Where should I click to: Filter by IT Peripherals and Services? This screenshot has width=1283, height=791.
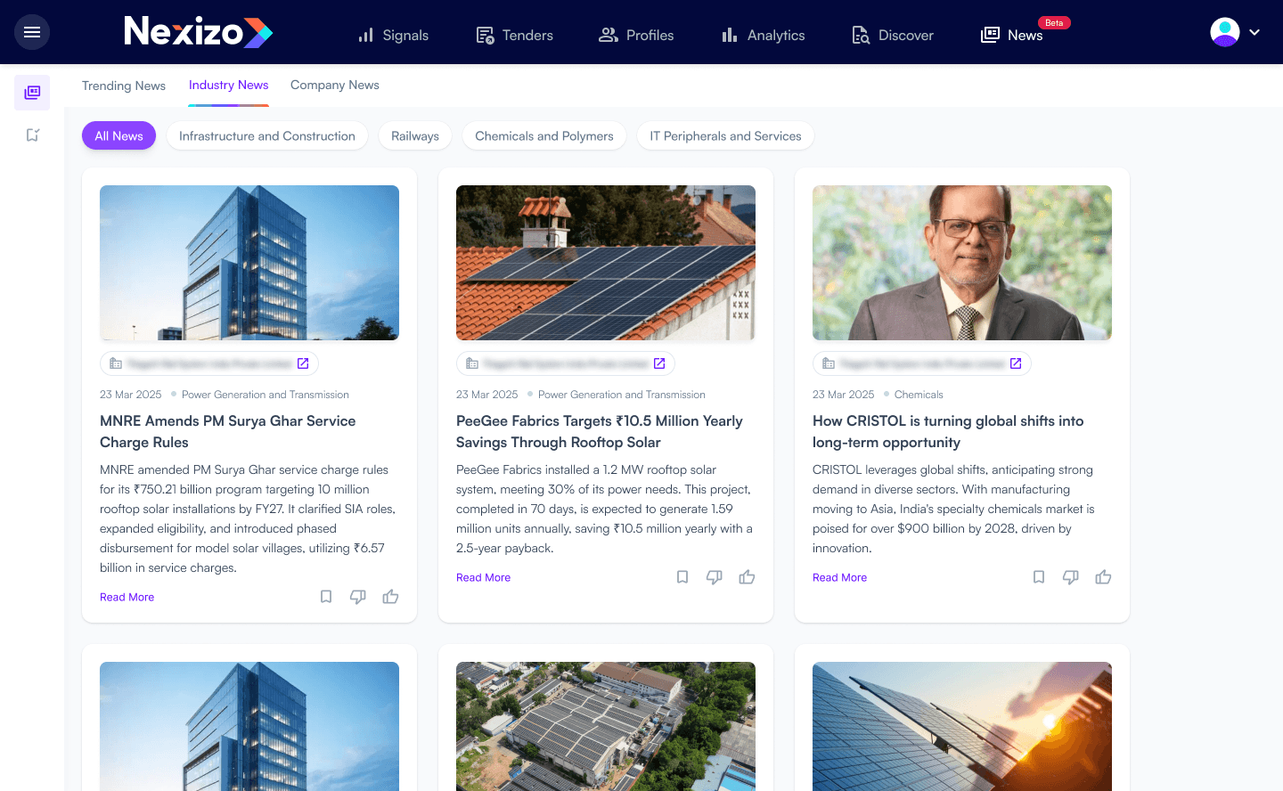(725, 135)
